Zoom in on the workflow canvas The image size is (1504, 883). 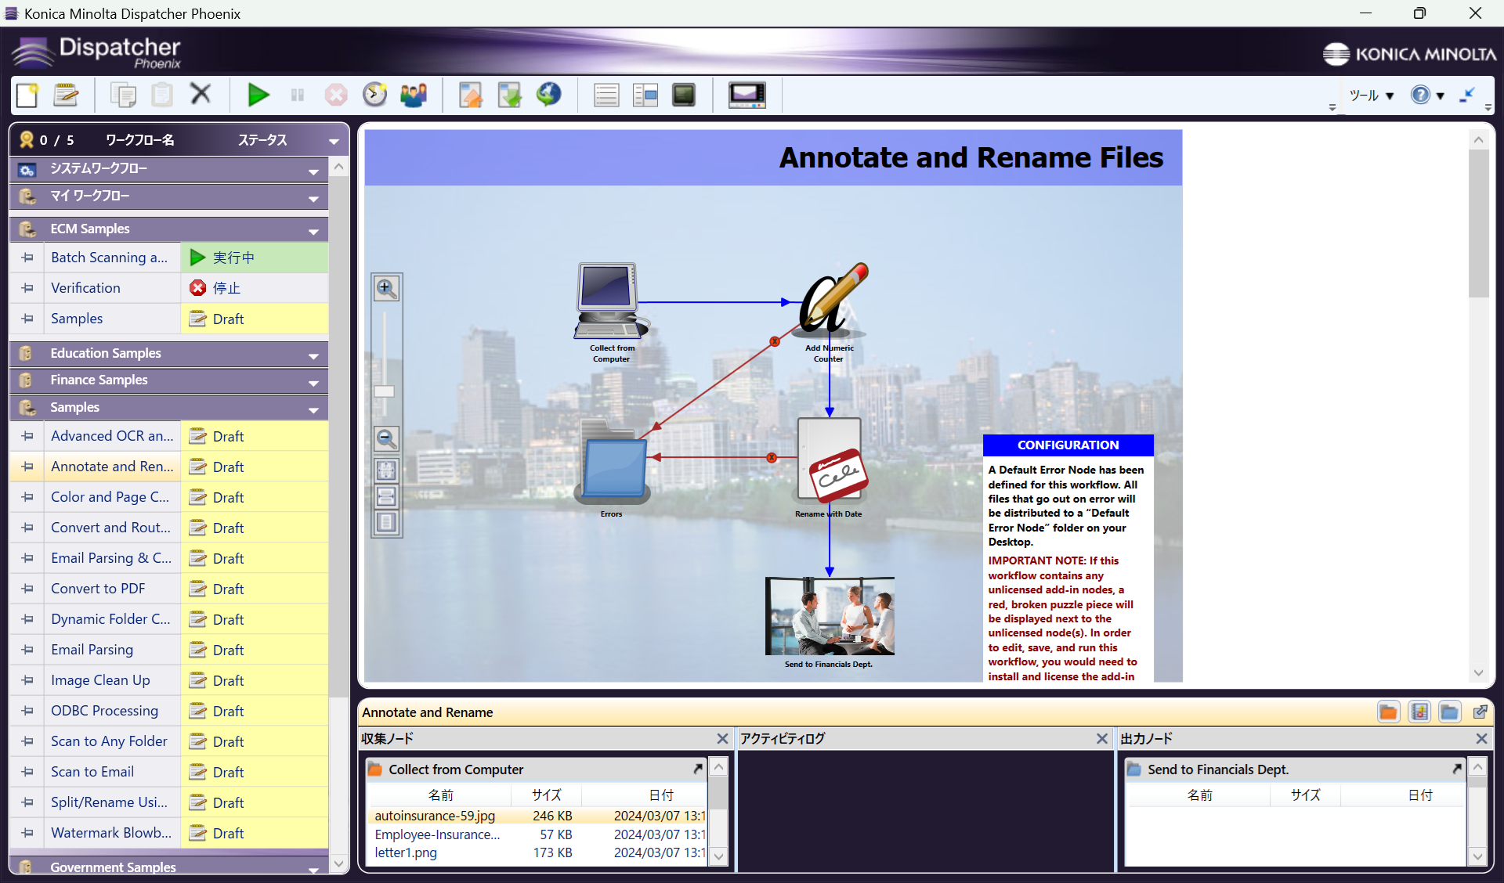[x=386, y=288]
